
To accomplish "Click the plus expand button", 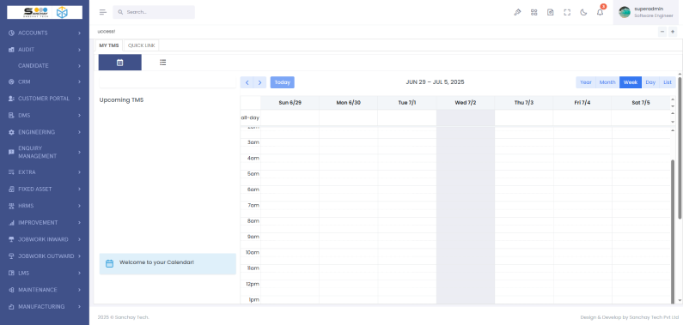I will coord(673,32).
